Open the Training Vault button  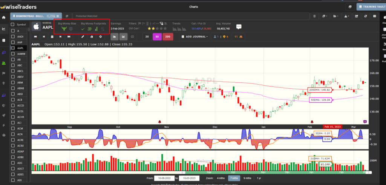(371, 7)
